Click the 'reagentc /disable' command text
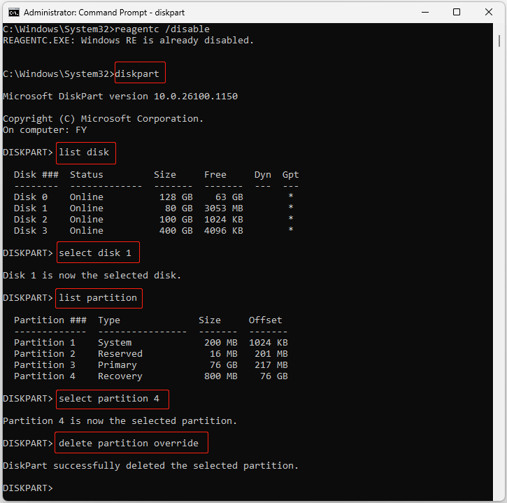Screen dimensions: 507x503 point(162,29)
